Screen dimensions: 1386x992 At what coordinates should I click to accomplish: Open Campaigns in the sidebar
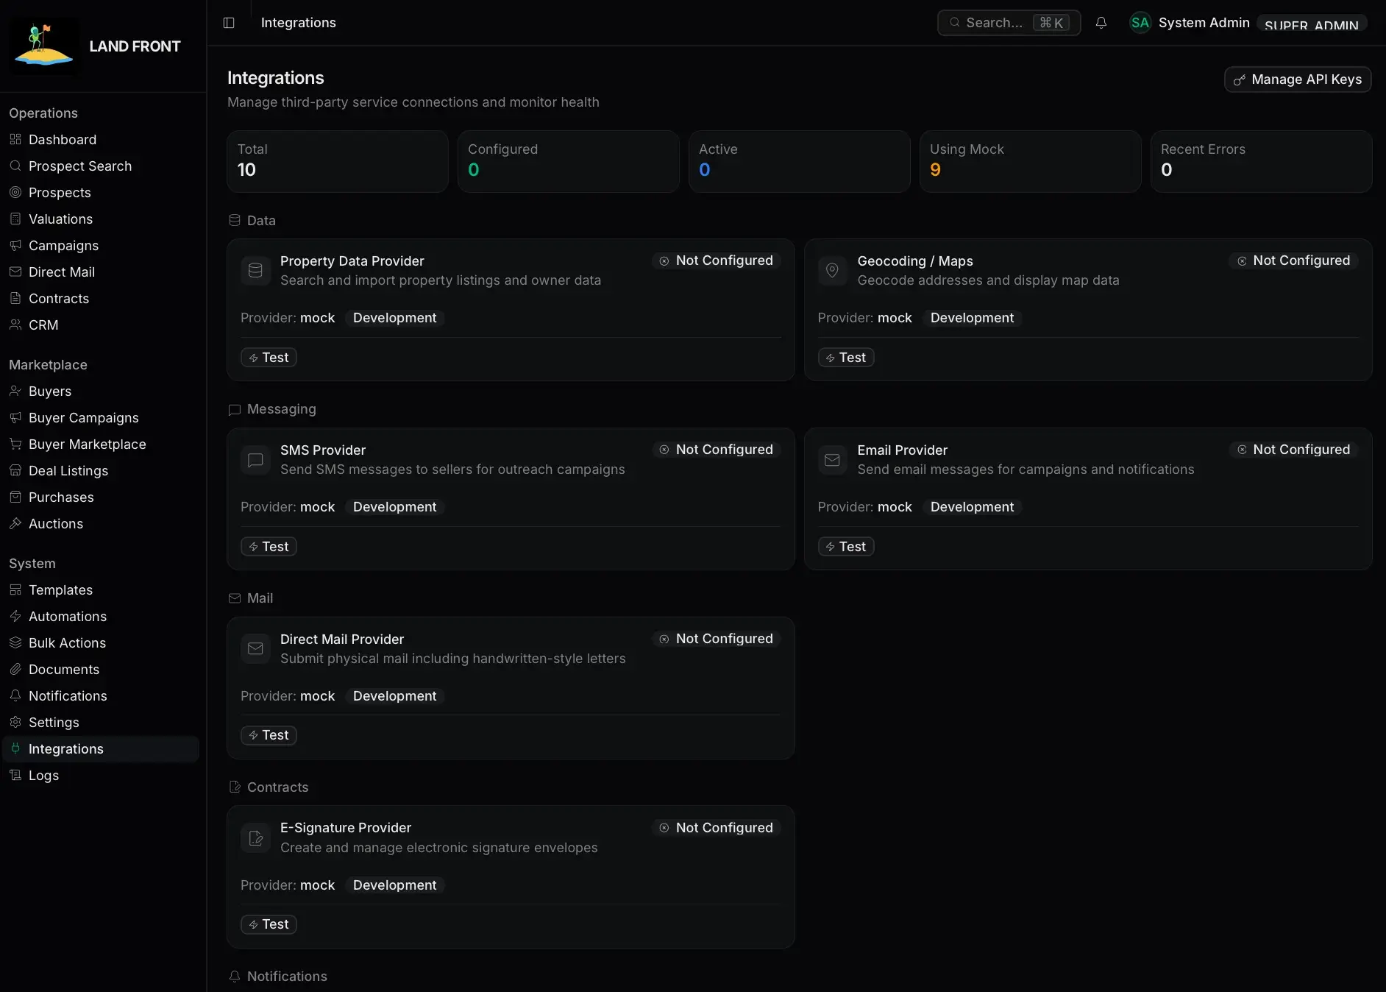[x=101, y=246]
